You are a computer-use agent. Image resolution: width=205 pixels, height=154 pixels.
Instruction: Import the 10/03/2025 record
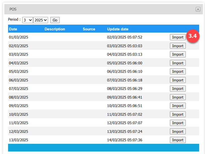(x=178, y=114)
